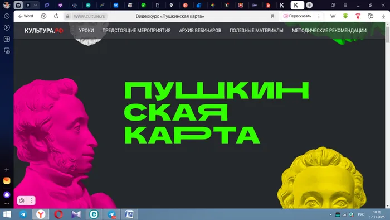
Task: Click the profile avatar icon
Action: coord(7,4)
